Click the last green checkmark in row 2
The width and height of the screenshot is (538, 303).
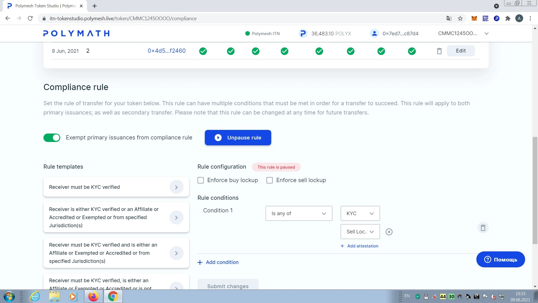coord(412,51)
